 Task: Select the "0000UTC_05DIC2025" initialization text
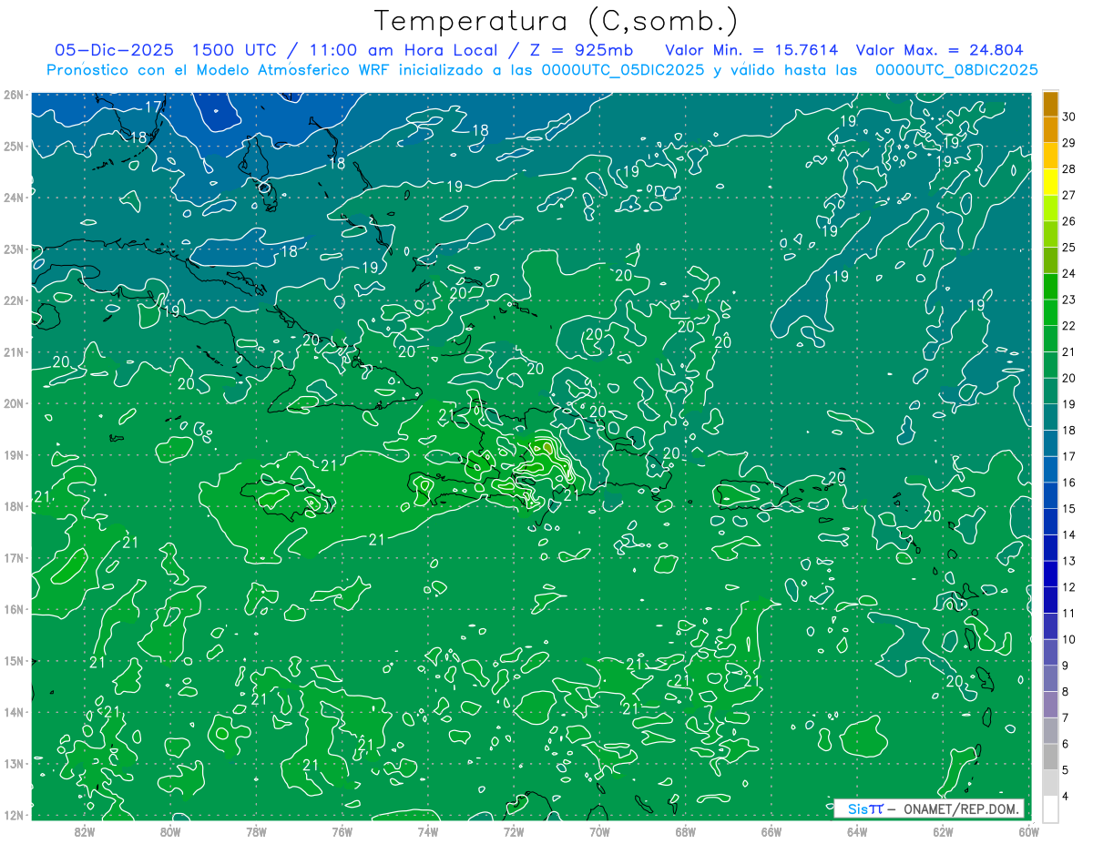pyautogui.click(x=622, y=70)
